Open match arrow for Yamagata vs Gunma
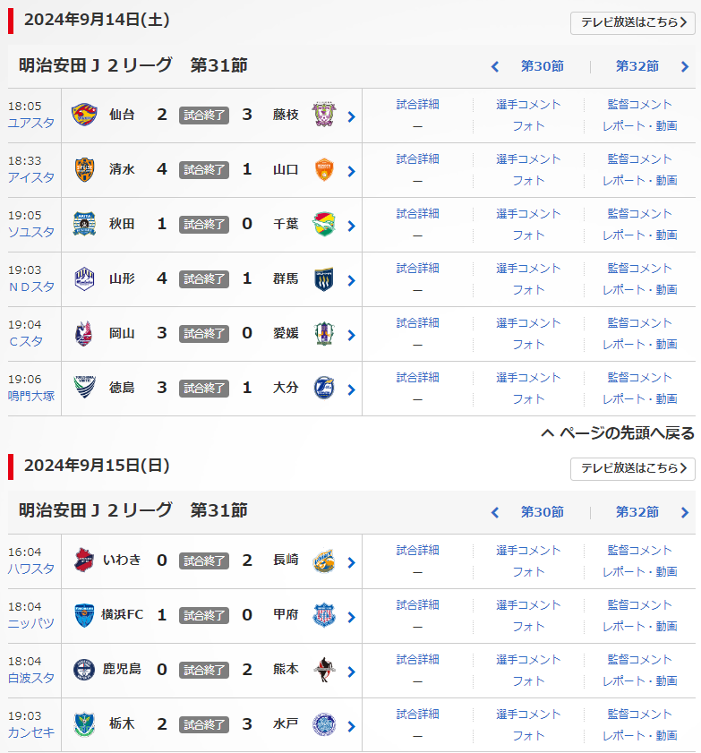This screenshot has width=701, height=753. (351, 280)
